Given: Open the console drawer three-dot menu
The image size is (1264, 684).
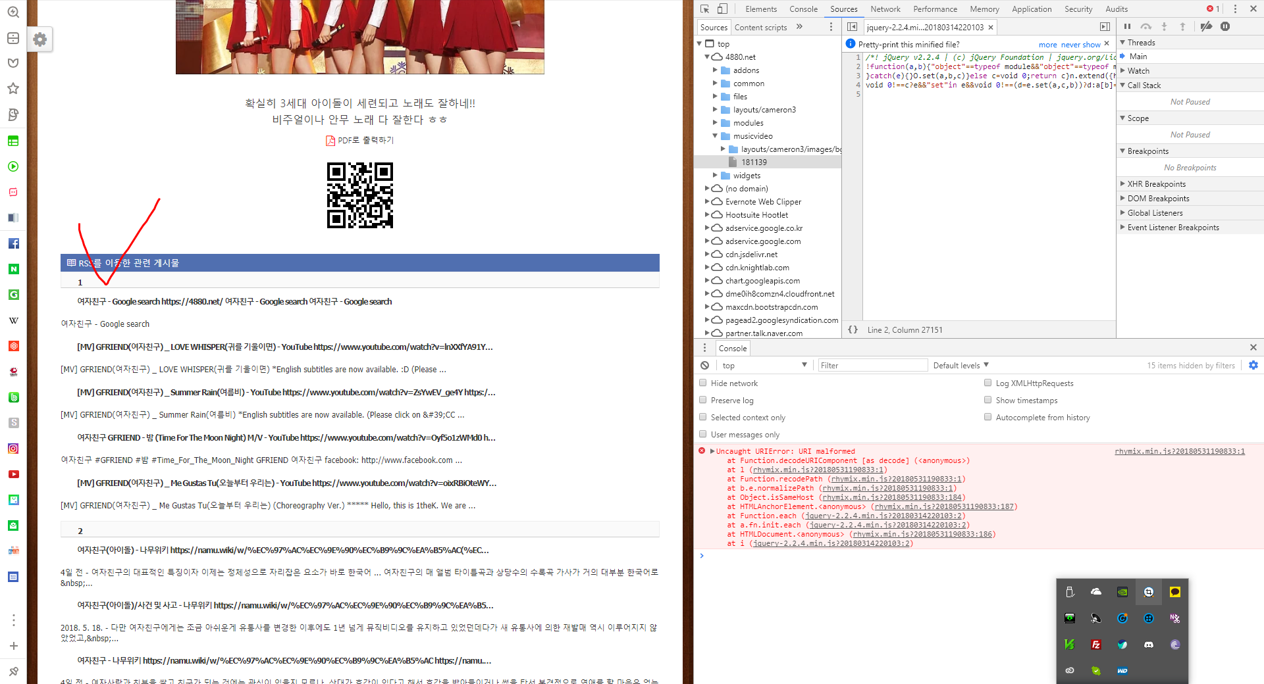Looking at the screenshot, I should (x=704, y=348).
